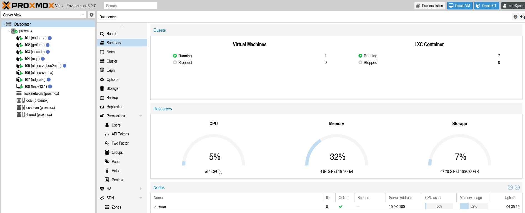This screenshot has width=525, height=213.
Task: Click the Backup floppy disk icon
Action: click(102, 98)
